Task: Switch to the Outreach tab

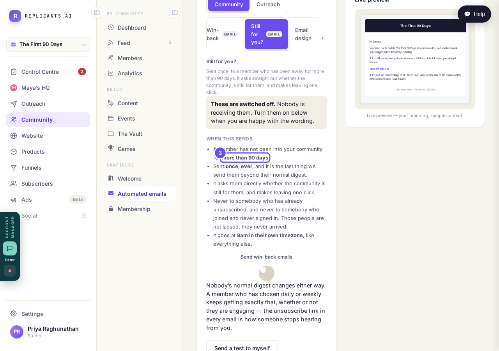Action: 268,4
